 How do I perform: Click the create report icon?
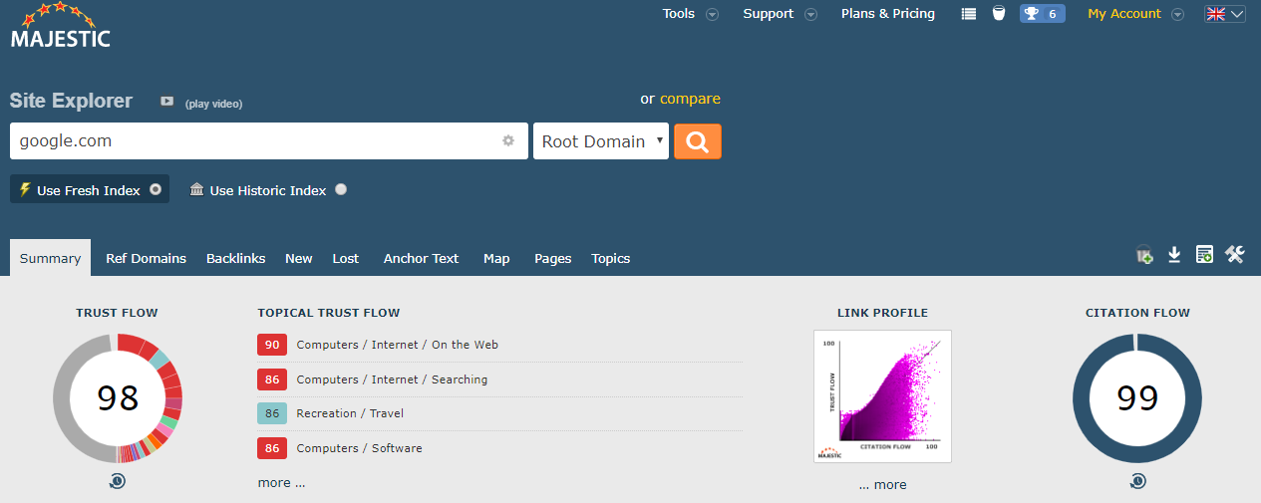[1204, 256]
